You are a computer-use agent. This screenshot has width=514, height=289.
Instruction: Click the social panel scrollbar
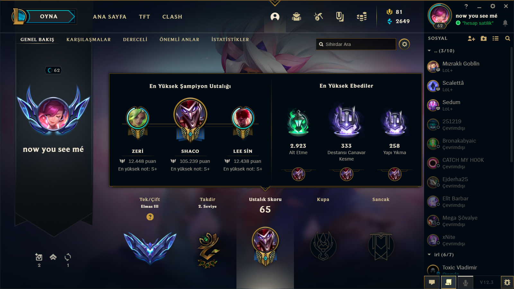point(511,104)
